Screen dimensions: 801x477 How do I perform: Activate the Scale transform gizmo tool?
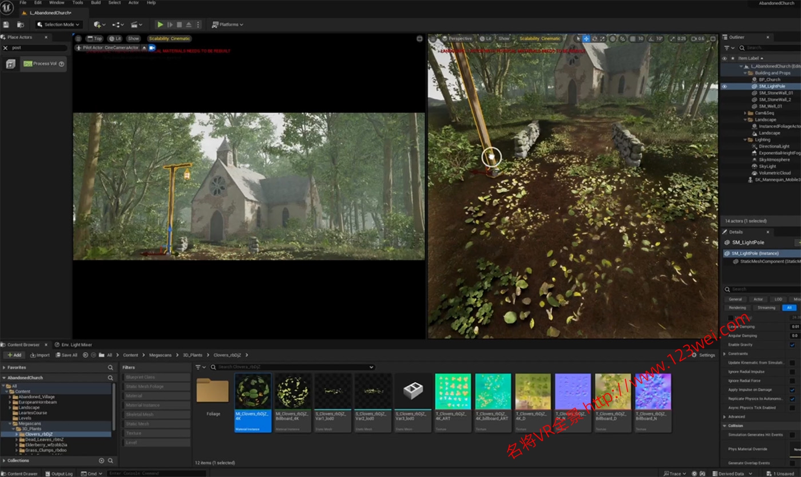pos(602,39)
